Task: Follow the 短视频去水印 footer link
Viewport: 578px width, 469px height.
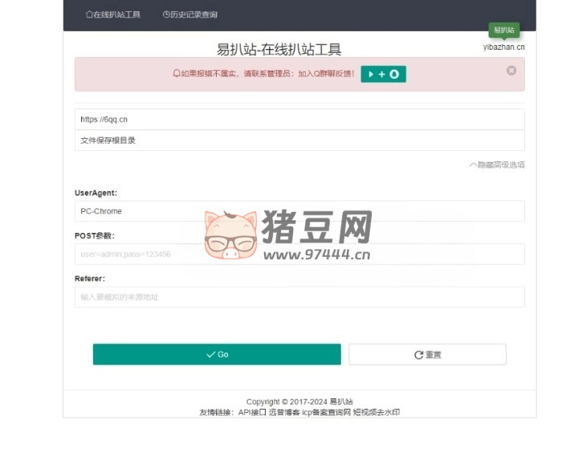Action: (377, 412)
